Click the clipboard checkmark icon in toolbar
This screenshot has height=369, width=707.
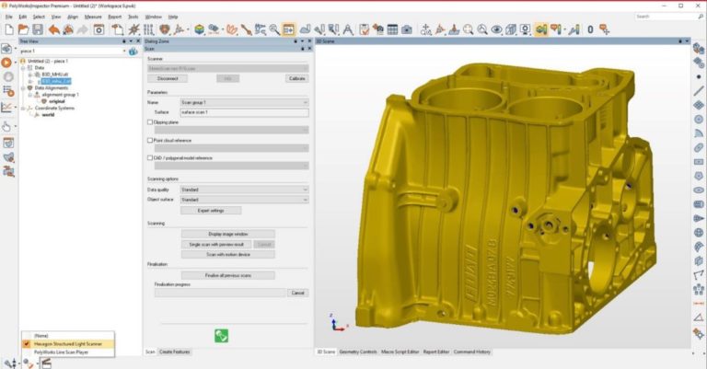(364, 29)
